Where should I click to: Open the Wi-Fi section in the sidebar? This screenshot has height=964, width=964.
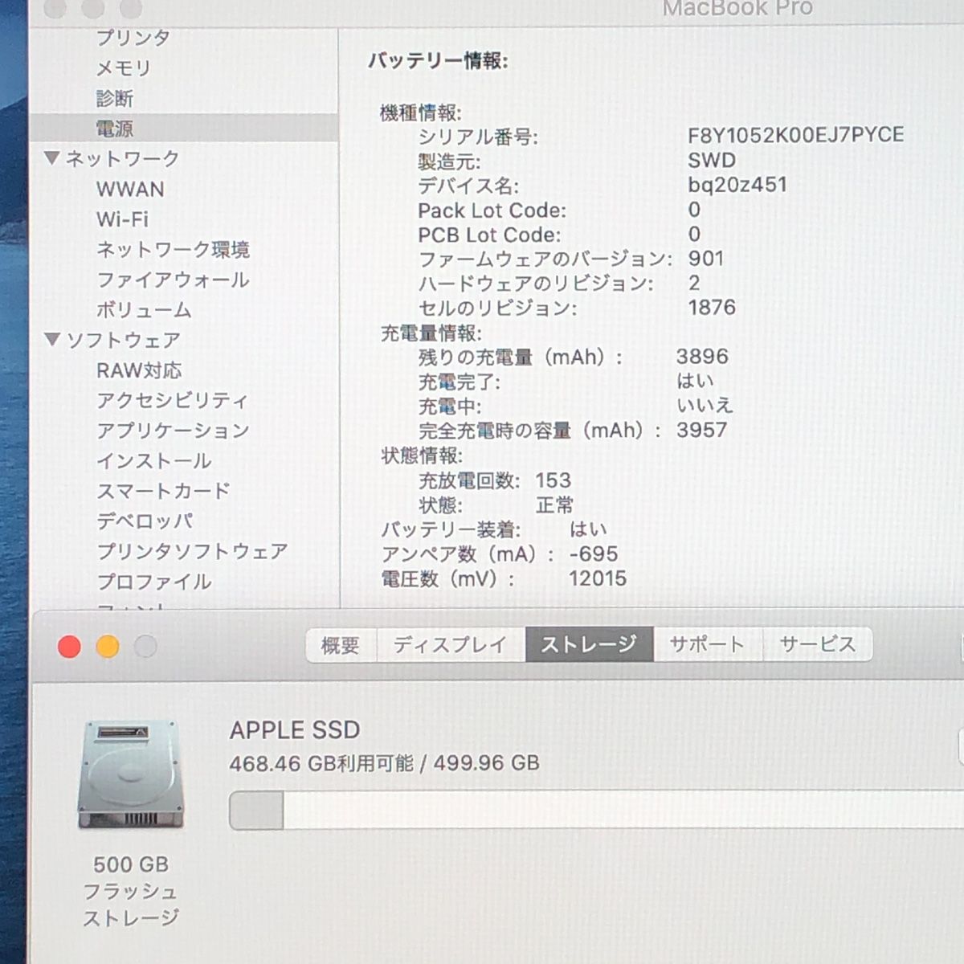122,219
